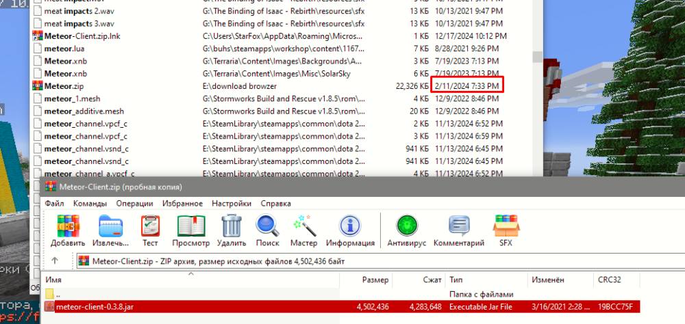This screenshot has width=685, height=324.
Task: Go up one folder level arrow
Action: 55,260
